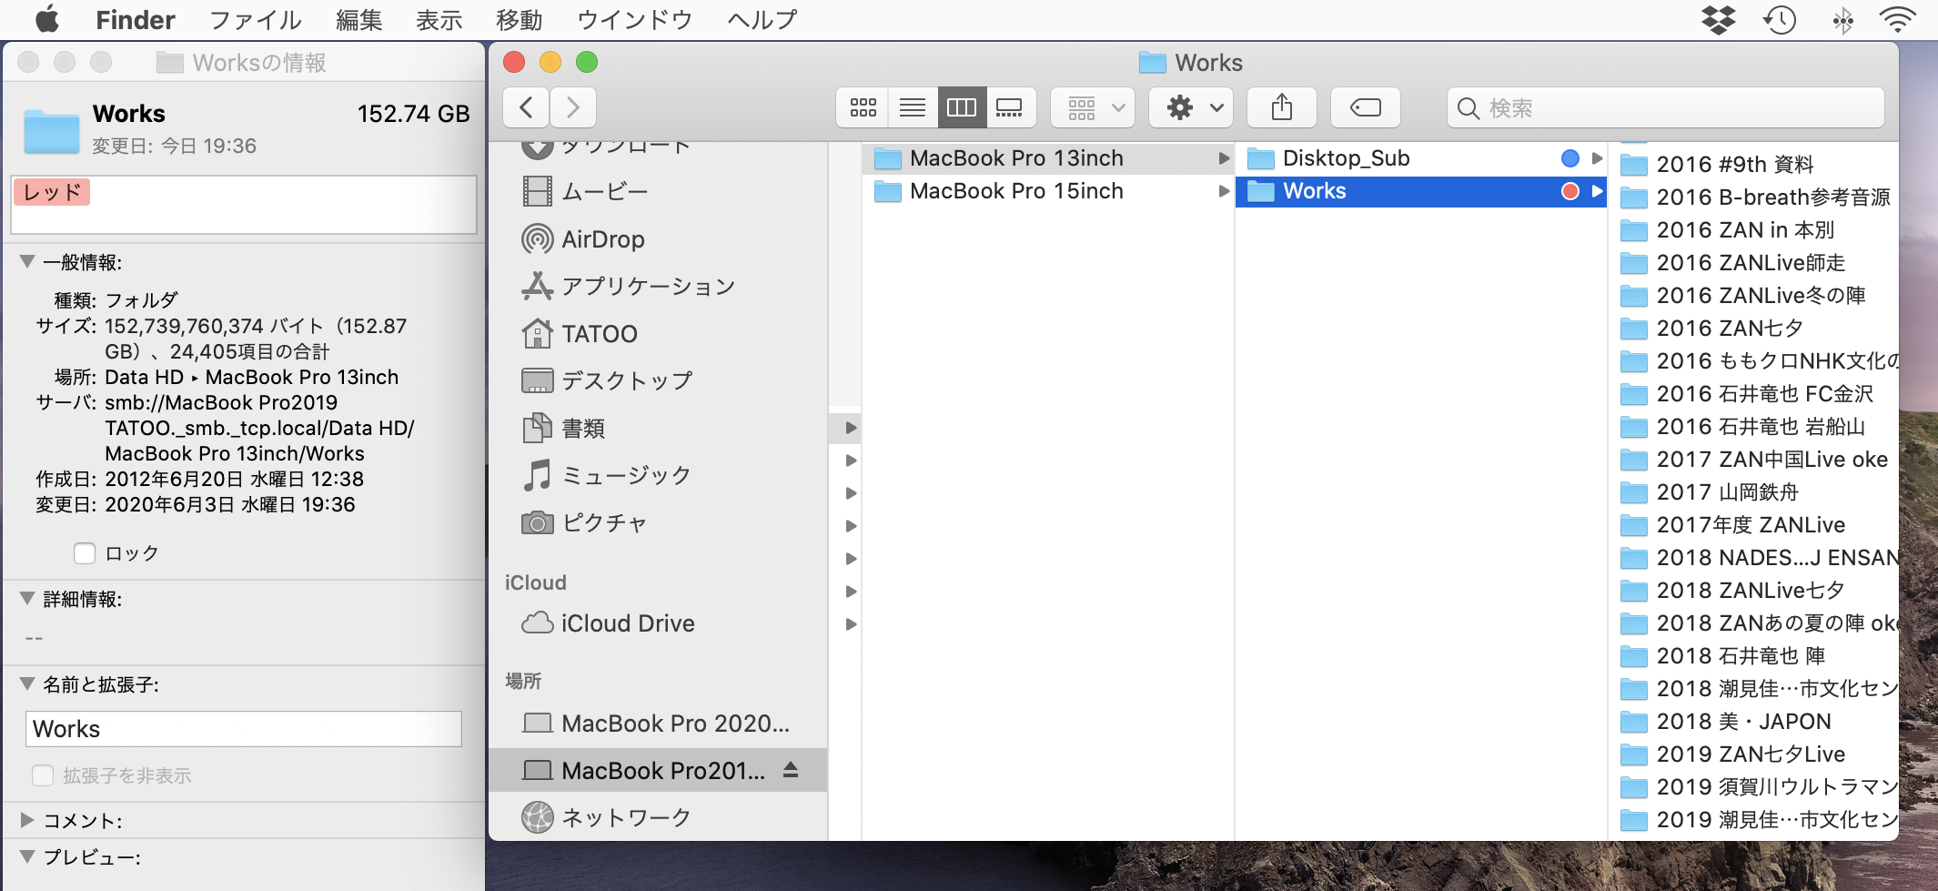1938x891 pixels.
Task: Select ムービー in the sidebar
Action: point(658,191)
